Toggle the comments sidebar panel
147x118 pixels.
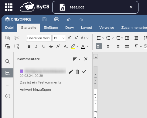8,73
